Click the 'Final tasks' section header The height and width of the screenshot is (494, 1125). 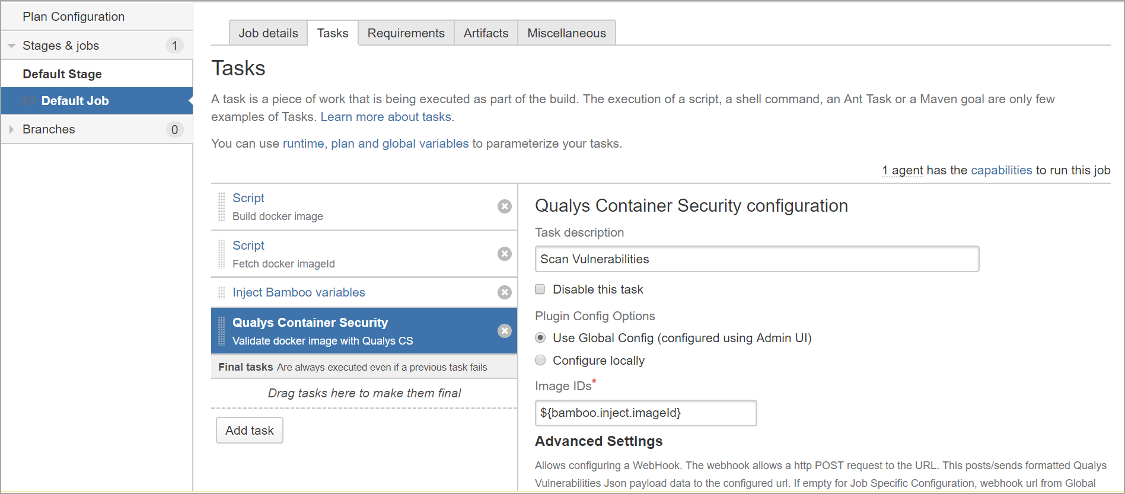click(364, 367)
